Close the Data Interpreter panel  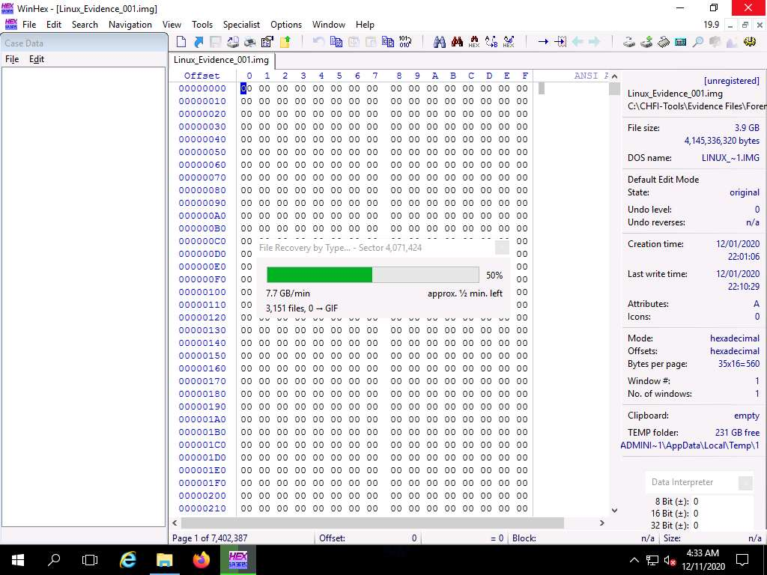745,483
